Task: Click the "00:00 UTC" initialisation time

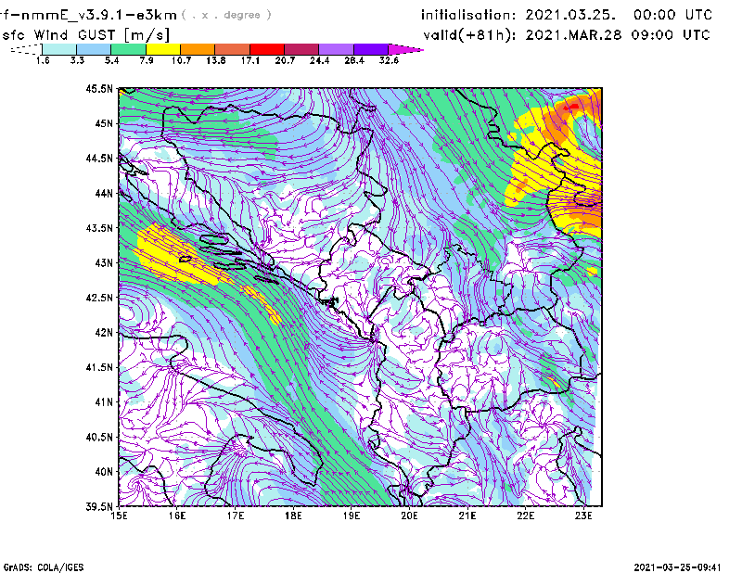Action: coord(673,15)
